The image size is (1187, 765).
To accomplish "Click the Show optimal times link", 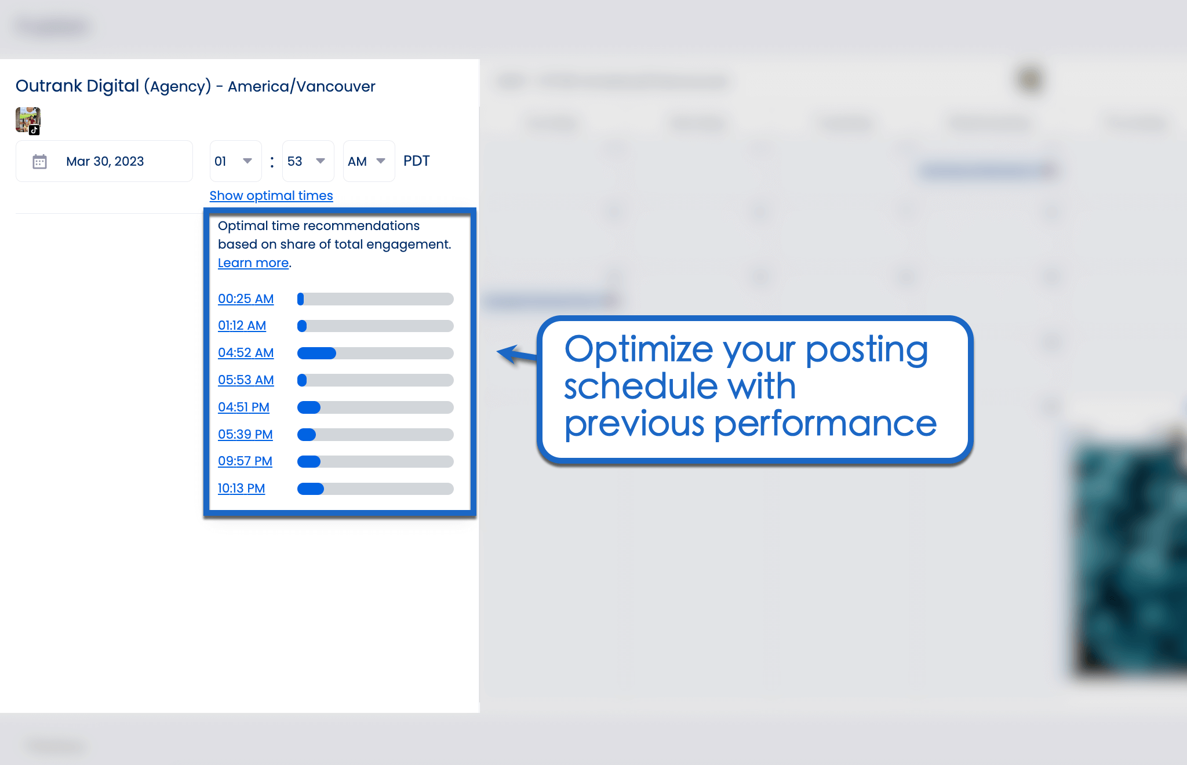I will pos(271,195).
